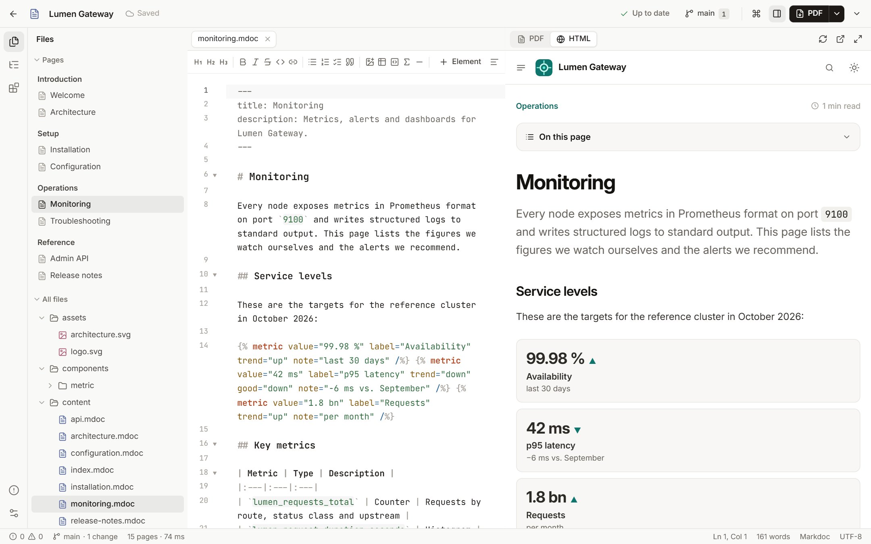Open the PDF export options arrow
This screenshot has width=871, height=544.
click(837, 14)
